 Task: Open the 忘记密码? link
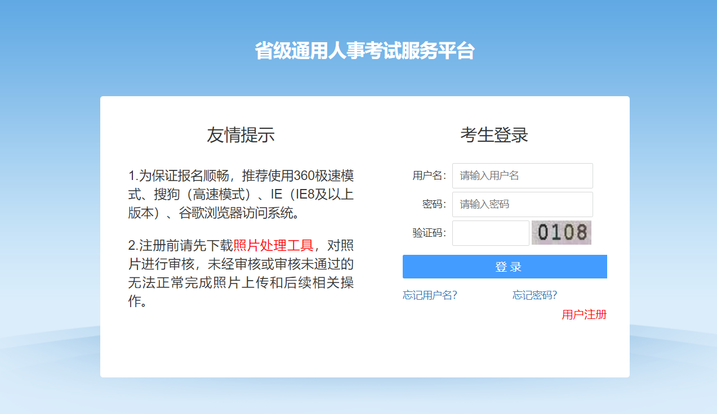click(535, 295)
